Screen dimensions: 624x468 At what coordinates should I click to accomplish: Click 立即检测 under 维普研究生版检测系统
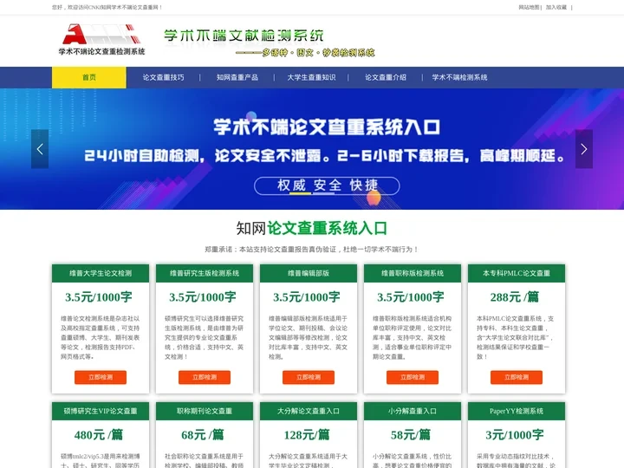pos(205,377)
